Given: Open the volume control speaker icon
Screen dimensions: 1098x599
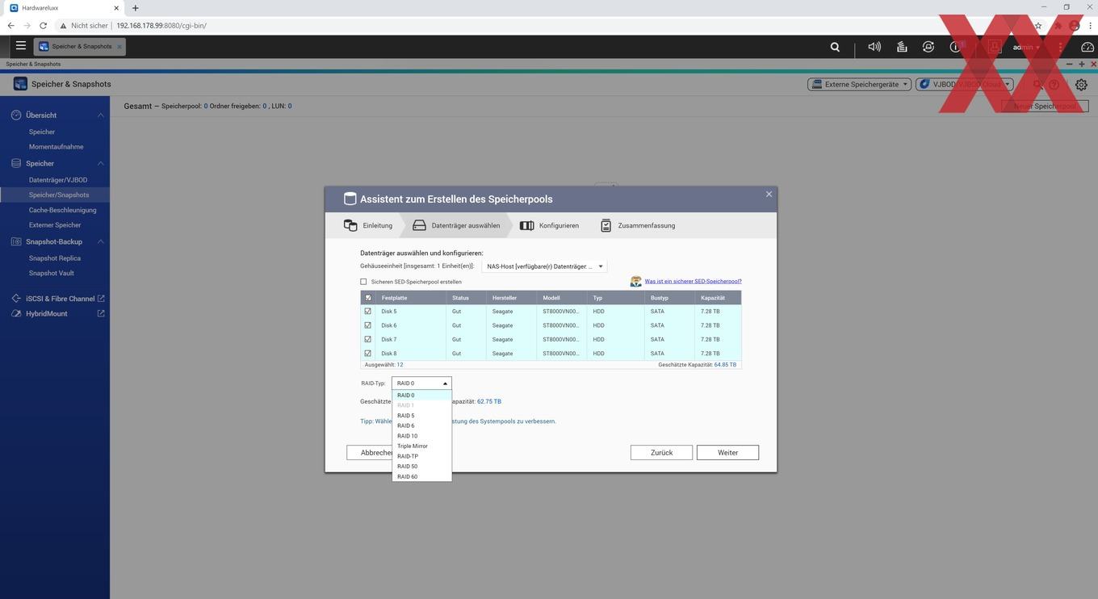Looking at the screenshot, I should [x=874, y=47].
